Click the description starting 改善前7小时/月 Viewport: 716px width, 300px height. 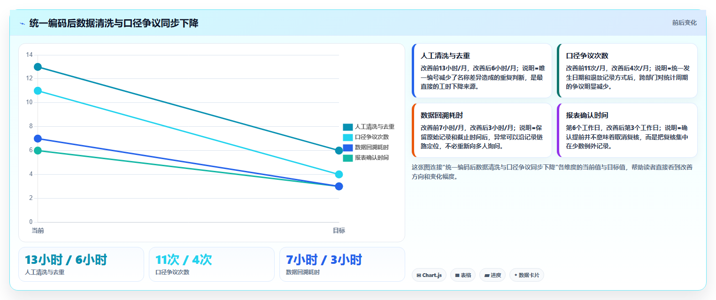[482, 137]
